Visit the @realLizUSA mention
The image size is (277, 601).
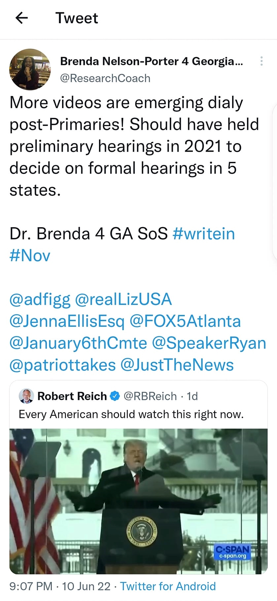coord(123,299)
